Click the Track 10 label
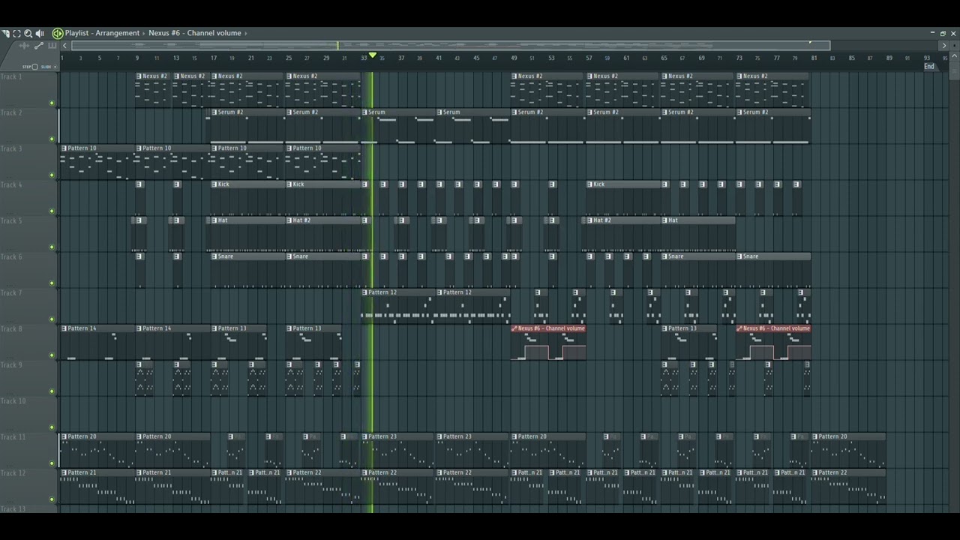 (13, 400)
